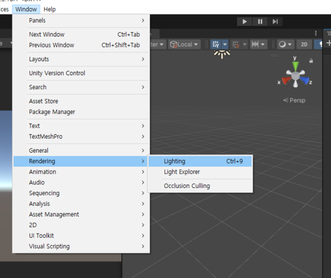Click the plus icon at right panel edge
The height and width of the screenshot is (278, 331).
(329, 43)
